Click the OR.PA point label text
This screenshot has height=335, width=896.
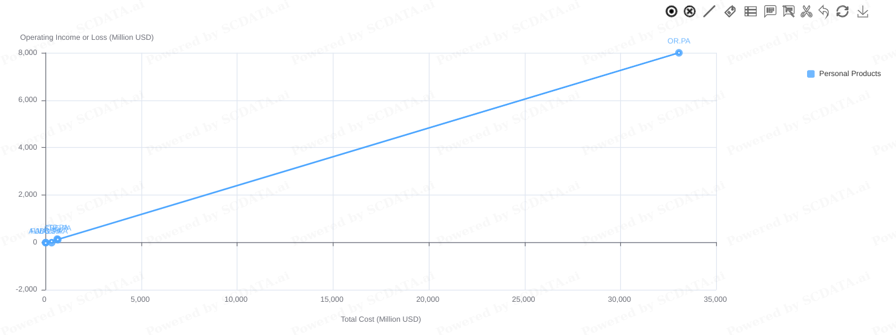tap(679, 41)
